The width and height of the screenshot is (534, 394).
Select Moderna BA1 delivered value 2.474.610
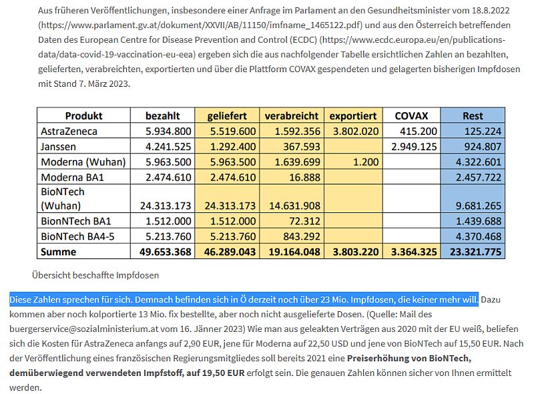[x=233, y=177]
